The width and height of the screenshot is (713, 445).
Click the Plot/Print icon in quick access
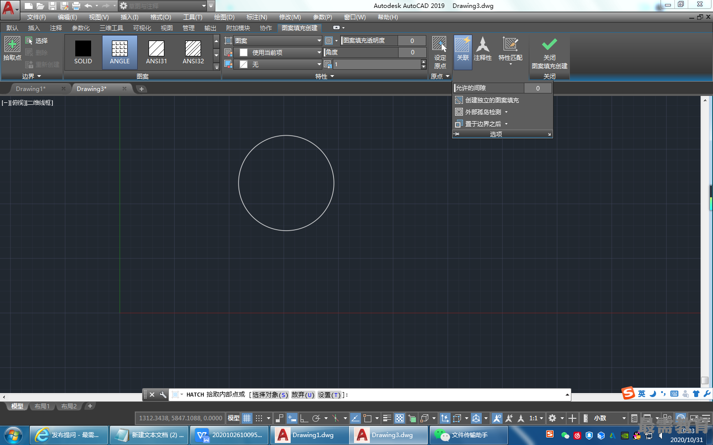76,6
